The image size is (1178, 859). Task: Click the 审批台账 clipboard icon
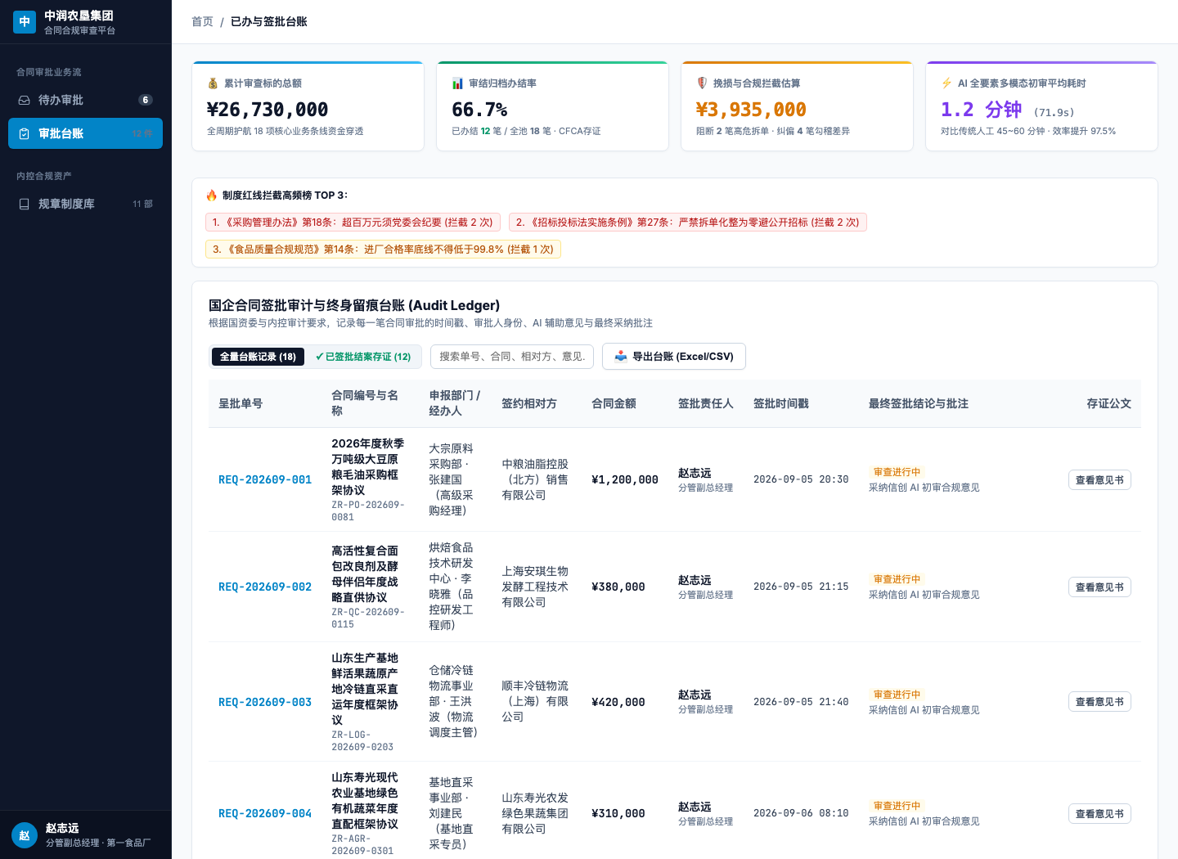pos(25,133)
